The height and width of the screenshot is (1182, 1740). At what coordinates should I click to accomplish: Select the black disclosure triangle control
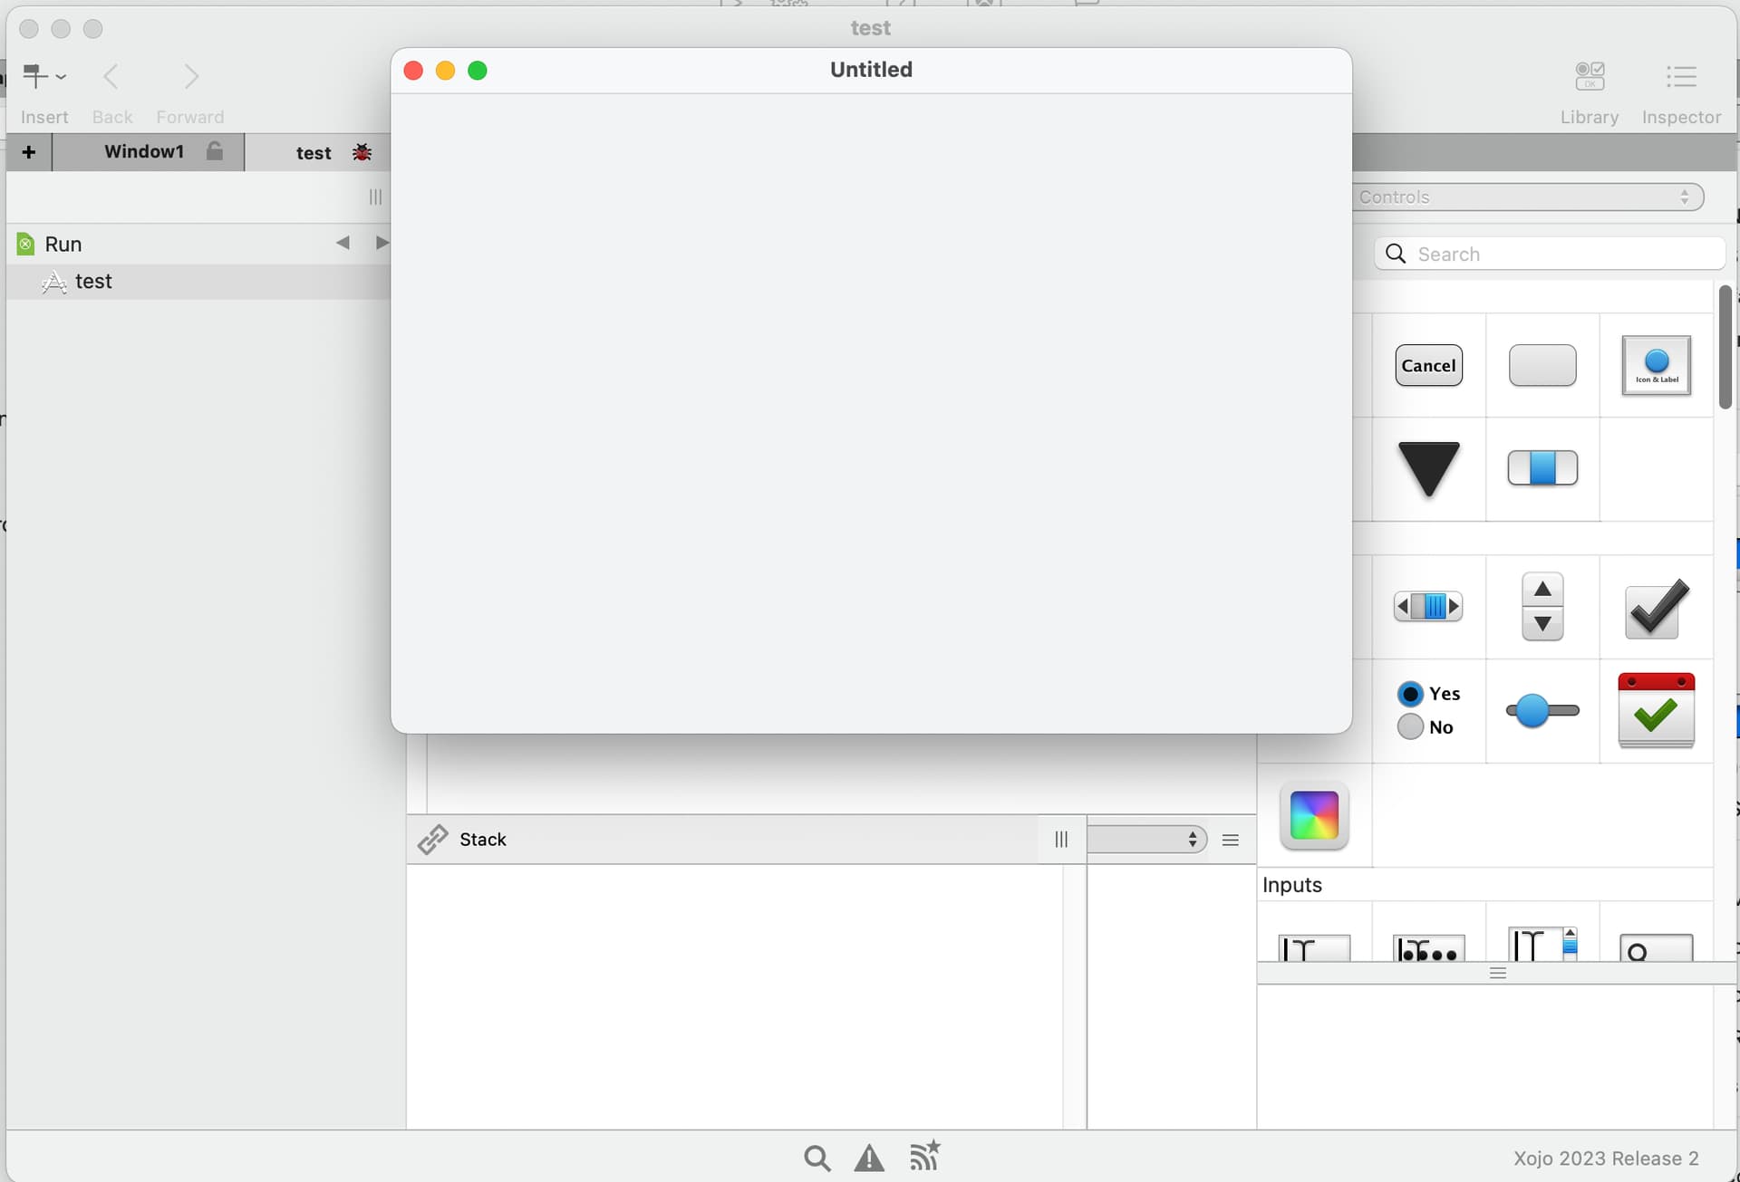1429,469
